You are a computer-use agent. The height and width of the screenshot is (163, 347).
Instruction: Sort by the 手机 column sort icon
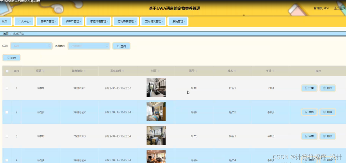(x=273, y=71)
